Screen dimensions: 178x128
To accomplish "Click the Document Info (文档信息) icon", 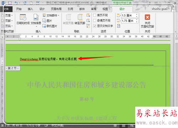I will click(x=36, y=17).
